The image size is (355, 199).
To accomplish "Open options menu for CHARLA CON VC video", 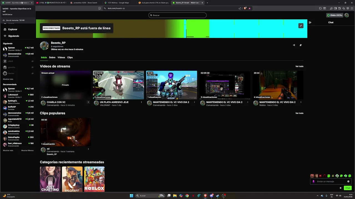I will tap(88, 102).
